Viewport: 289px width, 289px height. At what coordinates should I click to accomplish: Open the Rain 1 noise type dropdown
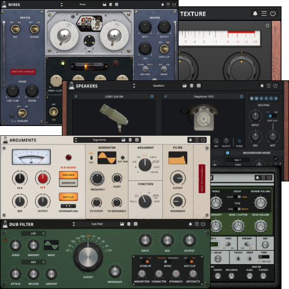238,160
